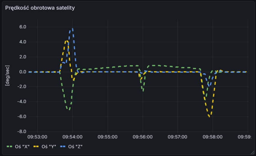Image resolution: width=256 pixels, height=156 pixels.
Task: Toggle the Oś "Z" legend series
Action: [75, 146]
